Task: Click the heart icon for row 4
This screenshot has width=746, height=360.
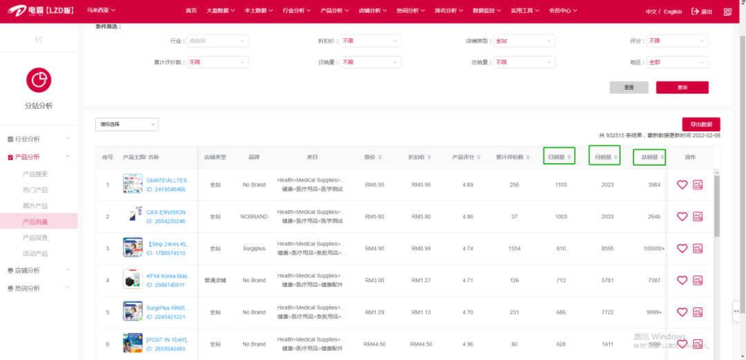Action: tap(682, 280)
